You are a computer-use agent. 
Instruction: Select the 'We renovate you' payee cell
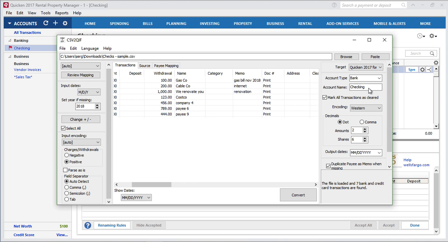click(x=190, y=92)
